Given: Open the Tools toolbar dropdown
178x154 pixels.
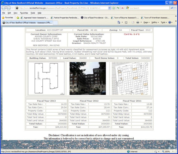Looking at the screenshot, I should tap(163, 22).
